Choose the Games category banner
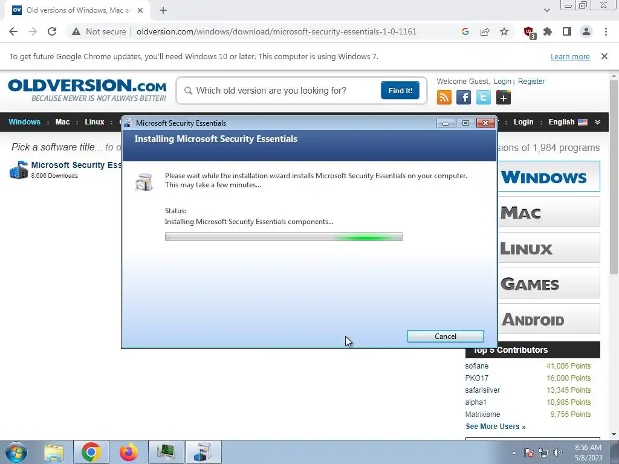This screenshot has height=464, width=619. 549,283
